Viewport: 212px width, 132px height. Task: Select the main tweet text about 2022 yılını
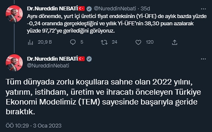click(x=103, y=97)
